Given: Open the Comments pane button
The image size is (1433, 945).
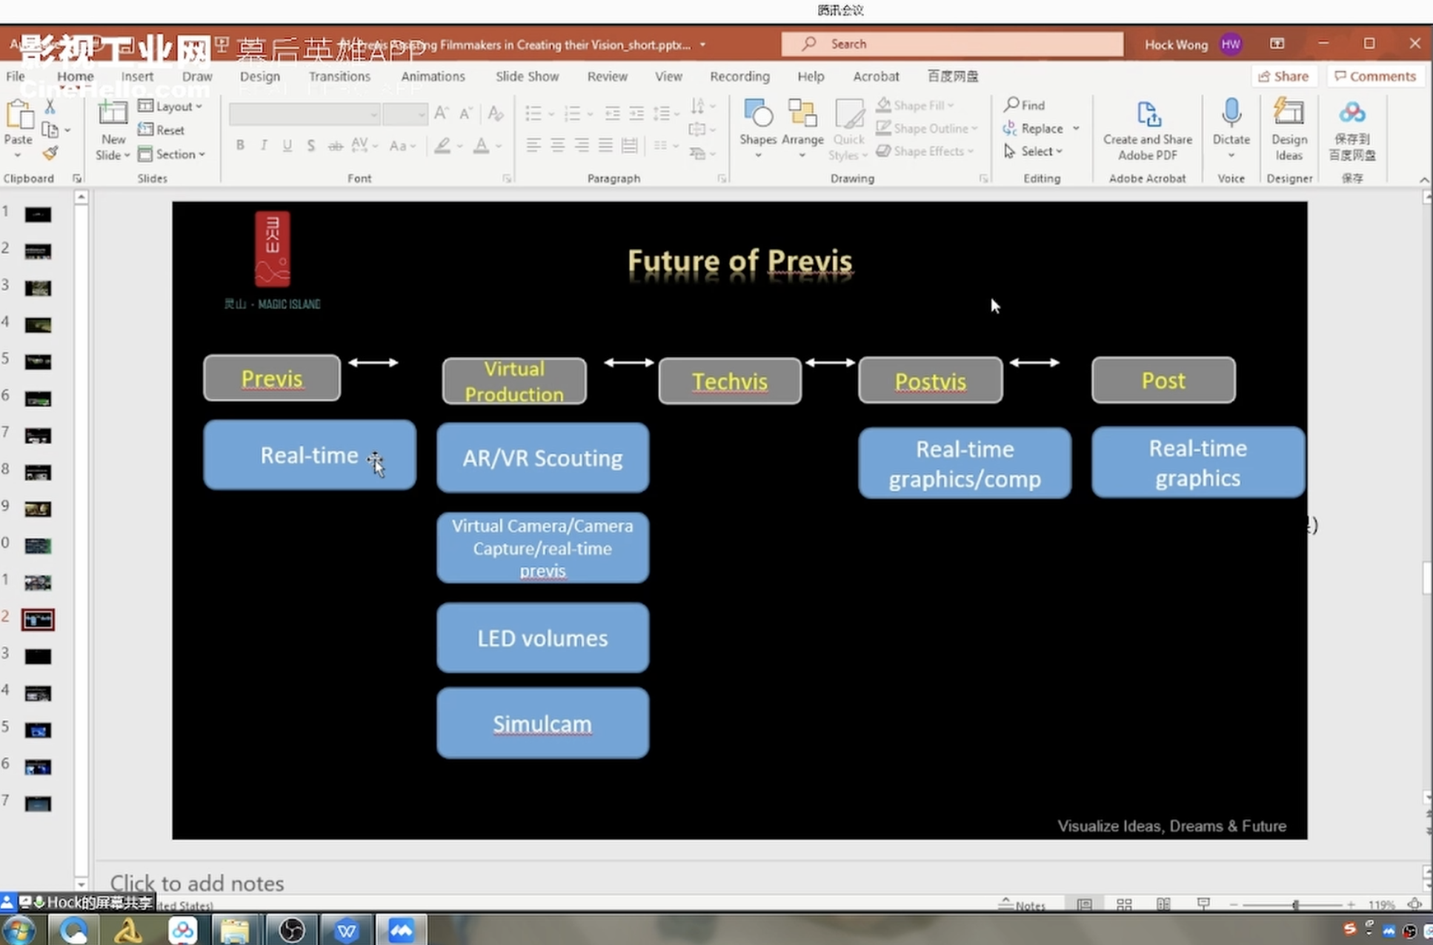Looking at the screenshot, I should pos(1374,76).
